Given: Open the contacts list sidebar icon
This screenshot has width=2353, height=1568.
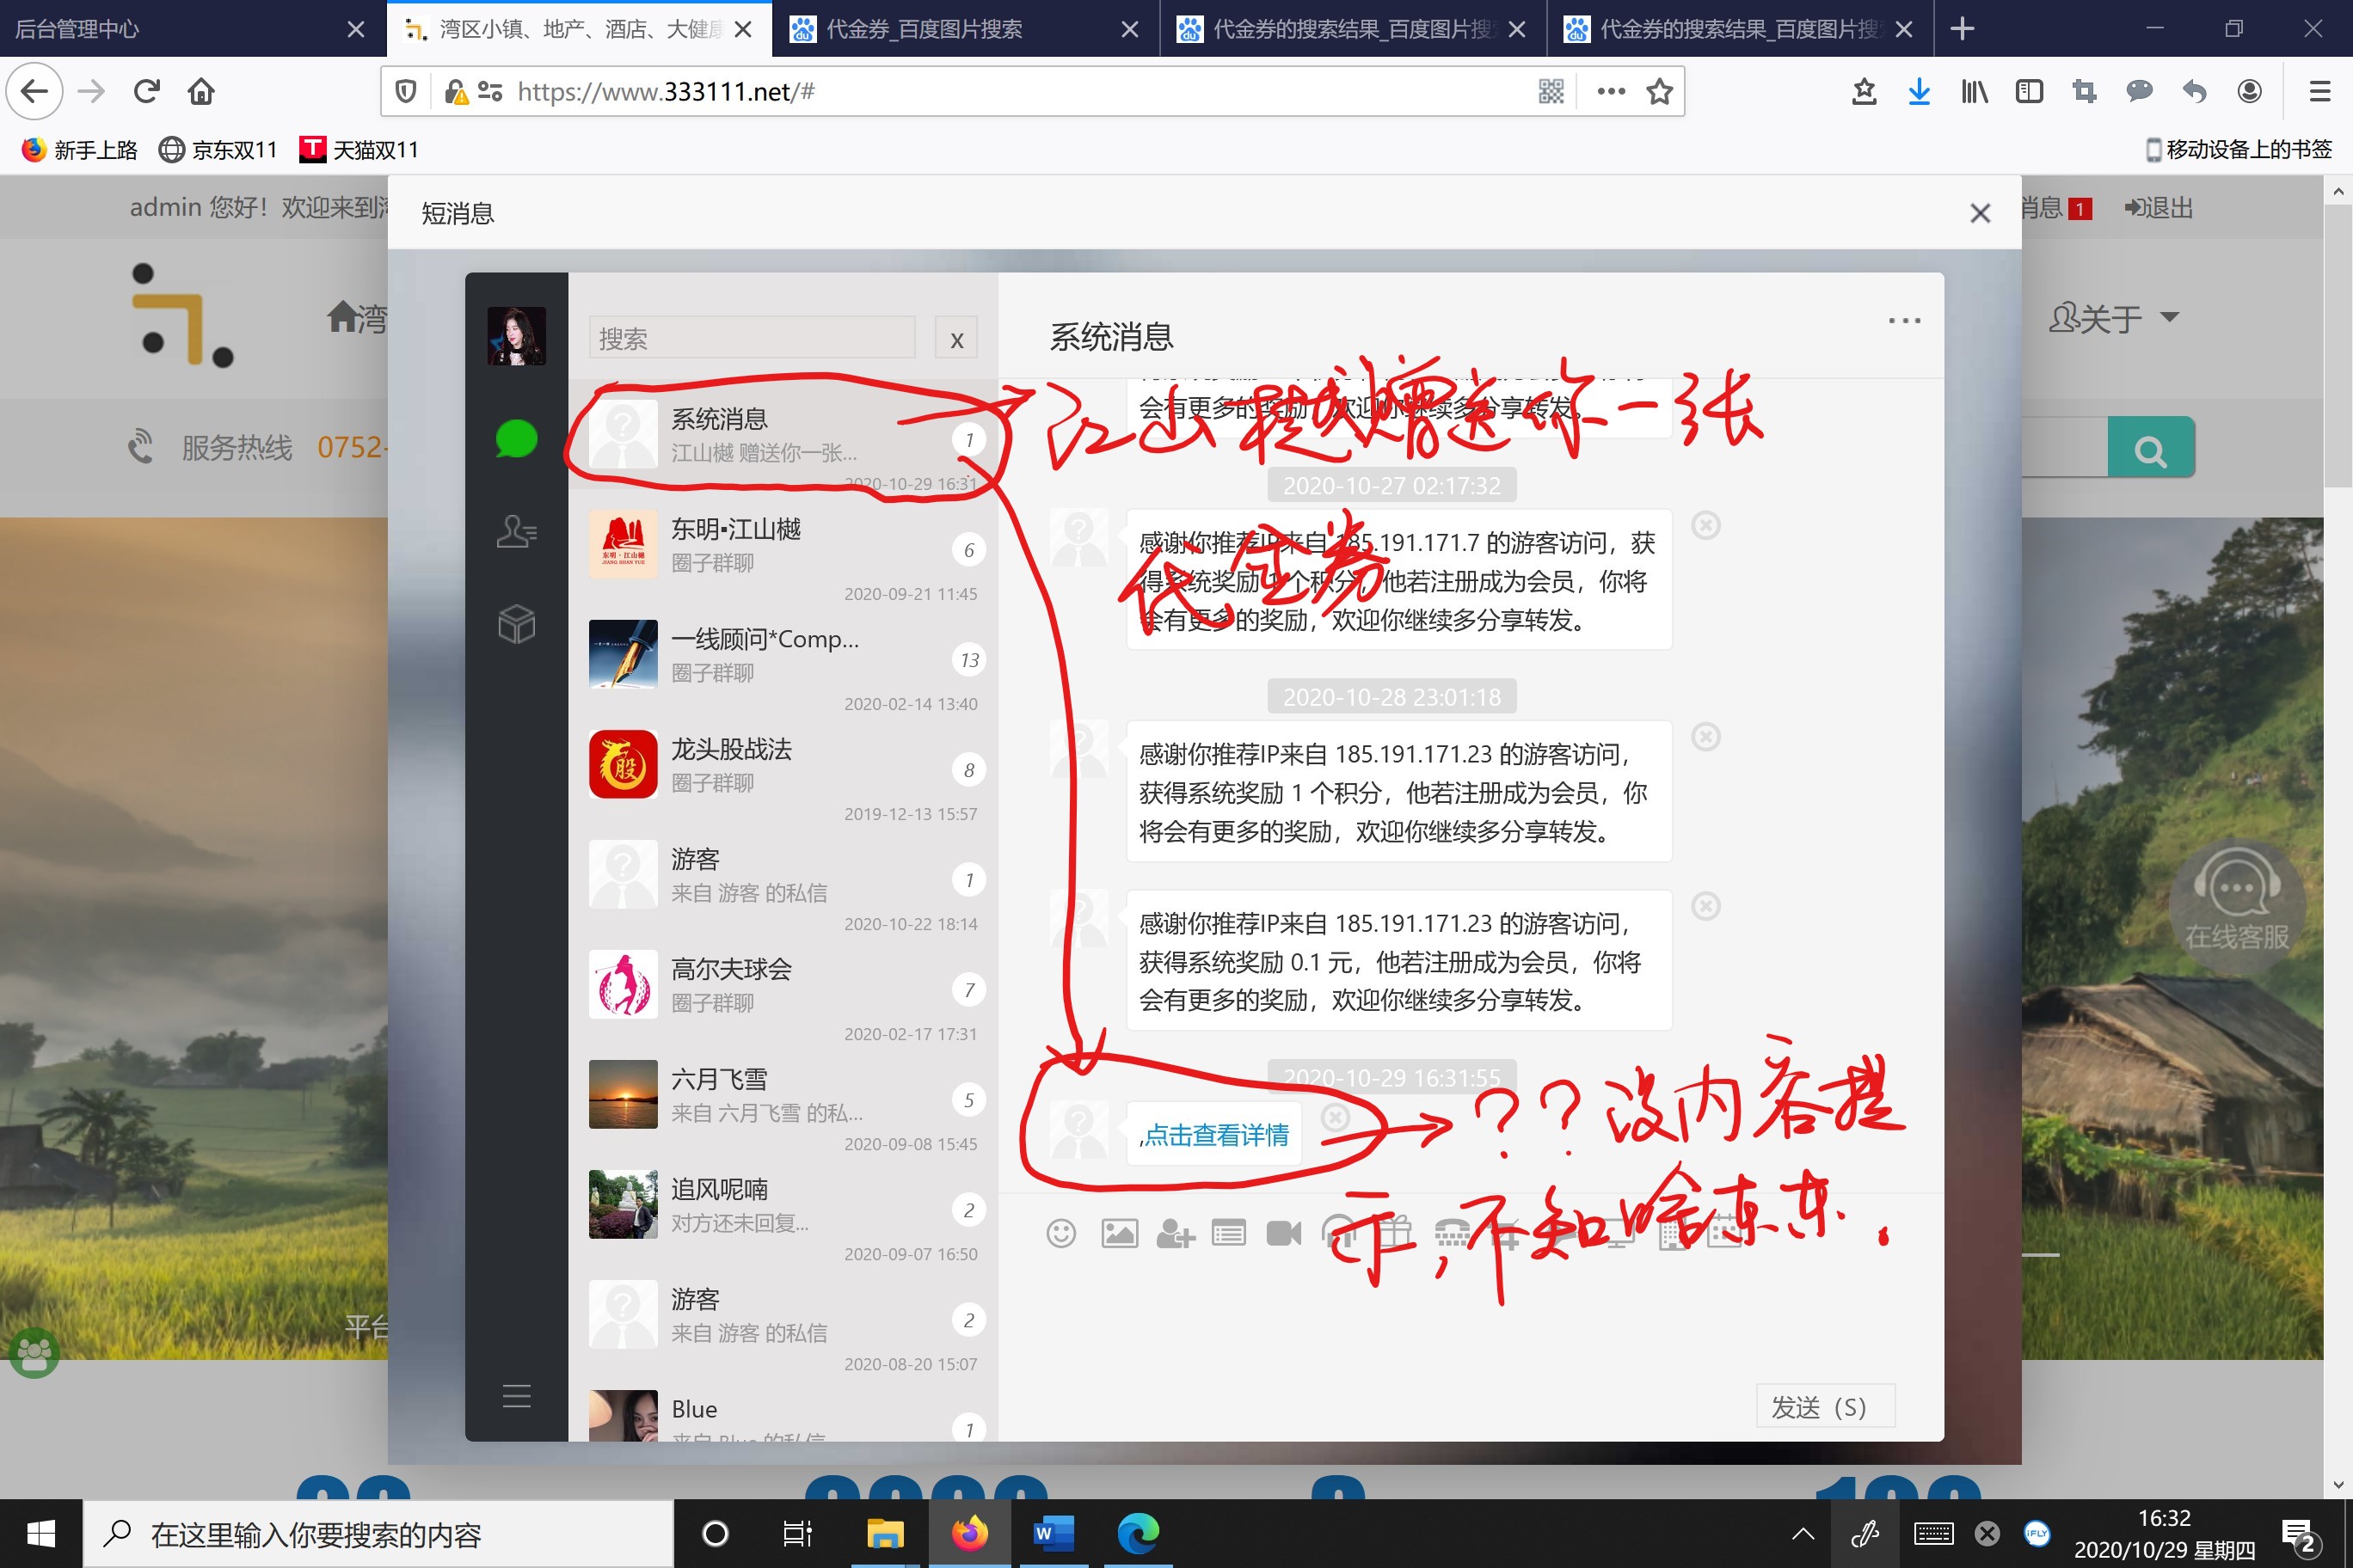Looking at the screenshot, I should 516,531.
